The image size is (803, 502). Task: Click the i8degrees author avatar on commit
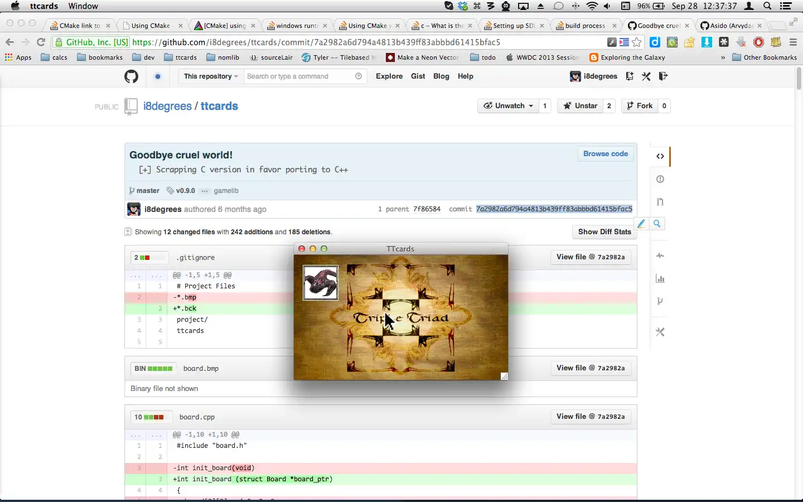134,209
